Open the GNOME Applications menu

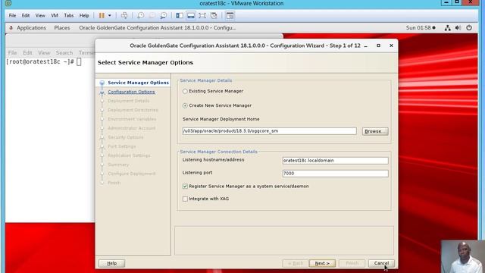pyautogui.click(x=31, y=28)
